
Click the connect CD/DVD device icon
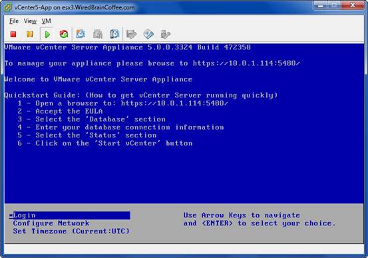[148, 35]
